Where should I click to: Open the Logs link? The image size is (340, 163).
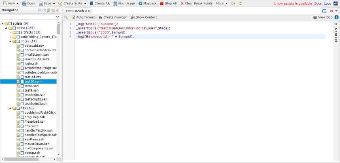point(327,3)
